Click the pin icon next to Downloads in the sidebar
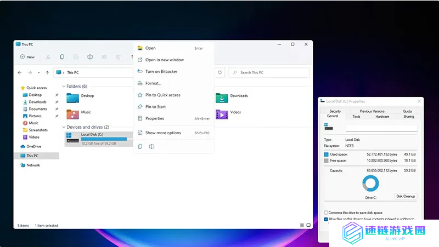 point(57,102)
